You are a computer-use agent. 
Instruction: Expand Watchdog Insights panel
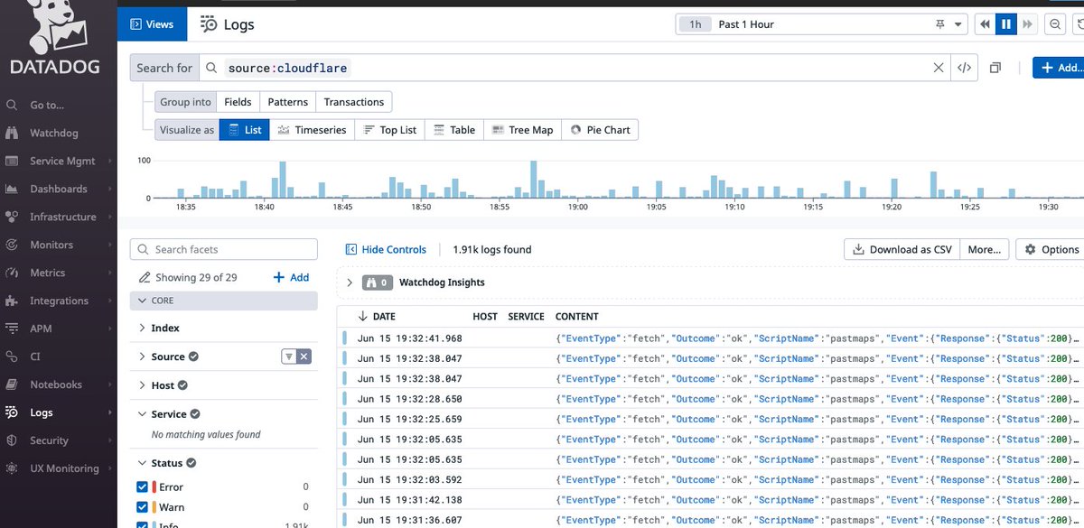click(350, 283)
